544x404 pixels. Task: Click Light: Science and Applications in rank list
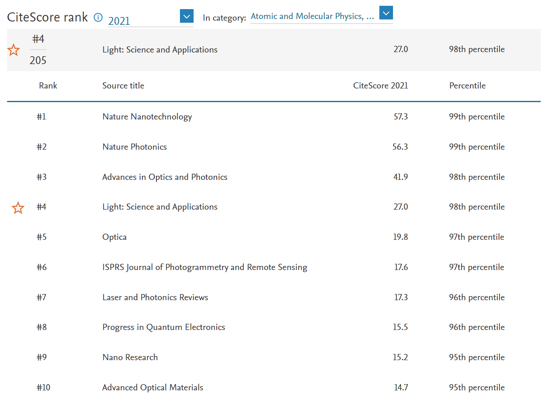[160, 207]
